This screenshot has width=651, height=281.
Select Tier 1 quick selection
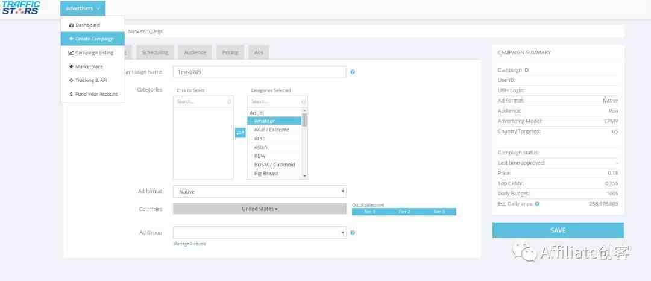pos(370,212)
